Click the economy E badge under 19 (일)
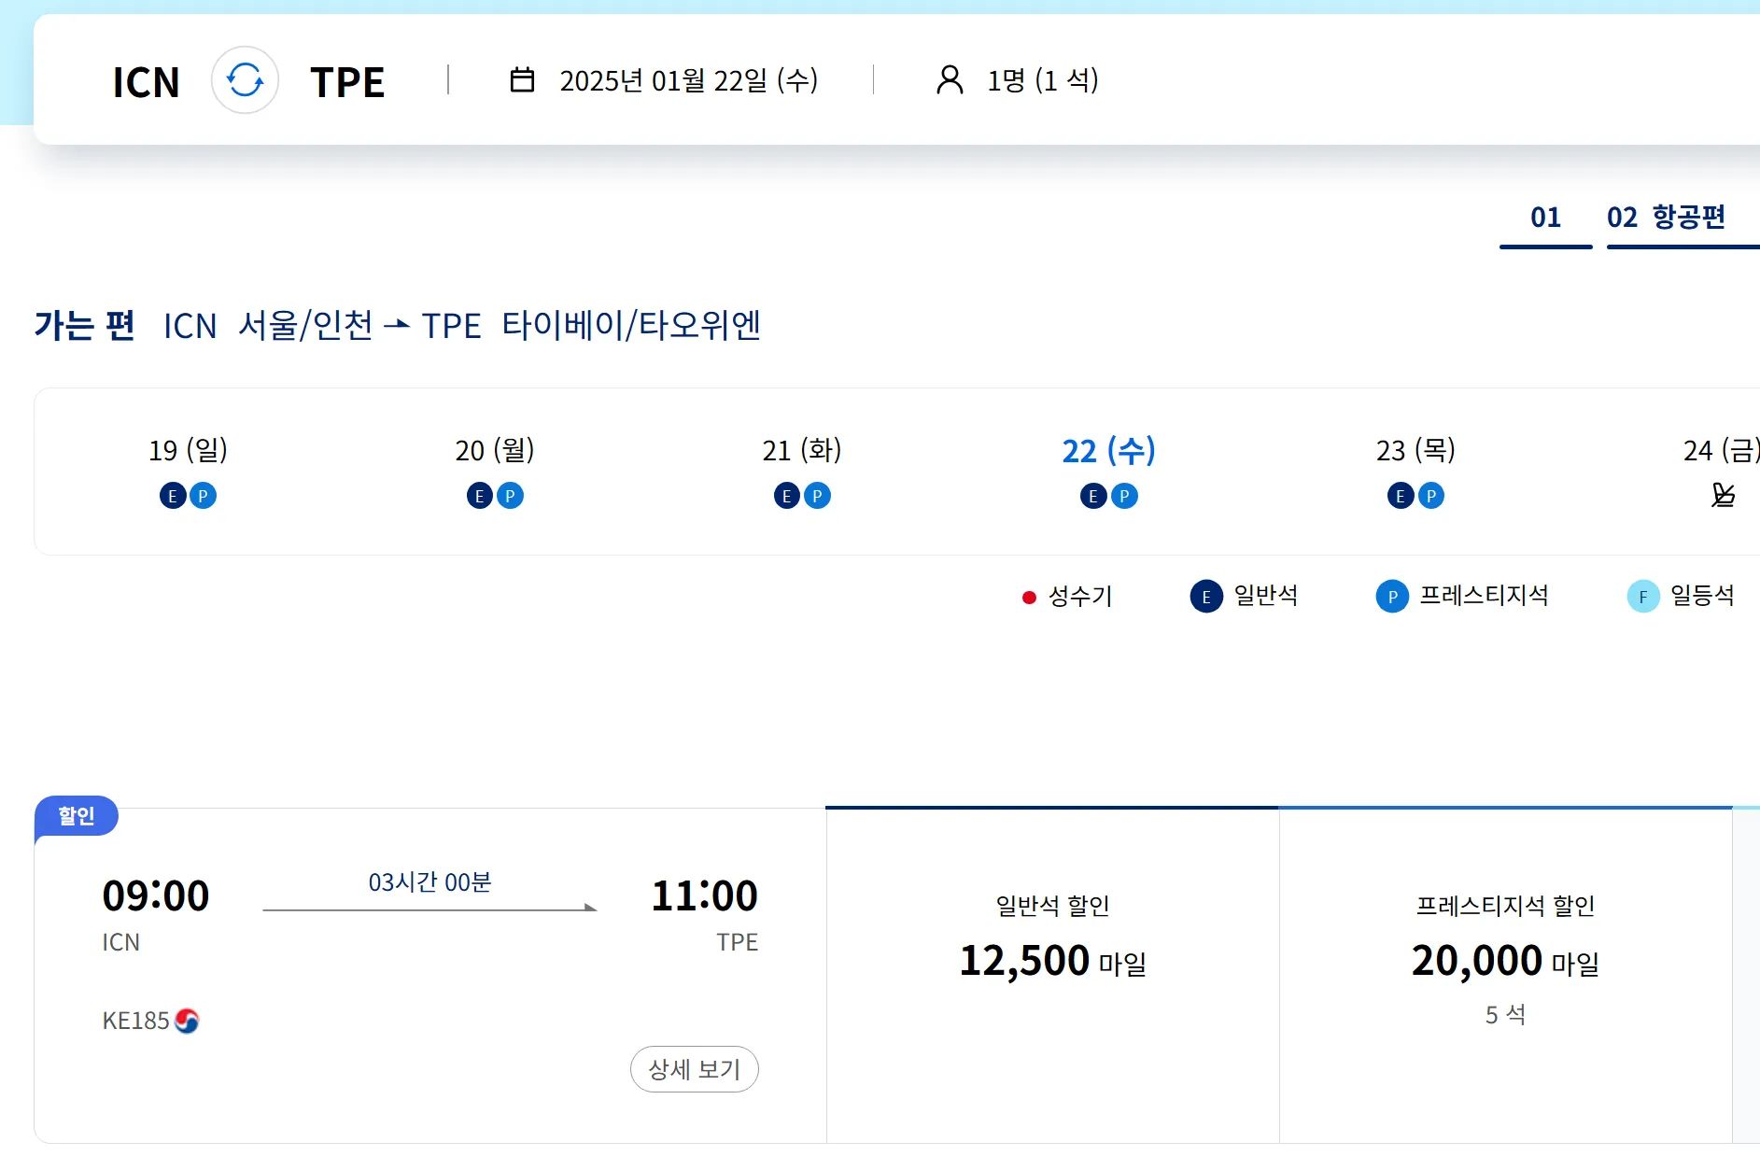Screen dimensions: 1760x1170 point(173,496)
